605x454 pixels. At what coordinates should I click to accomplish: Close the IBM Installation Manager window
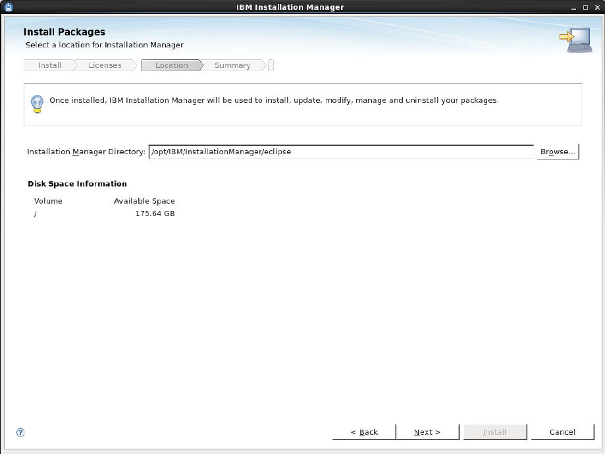tap(597, 7)
